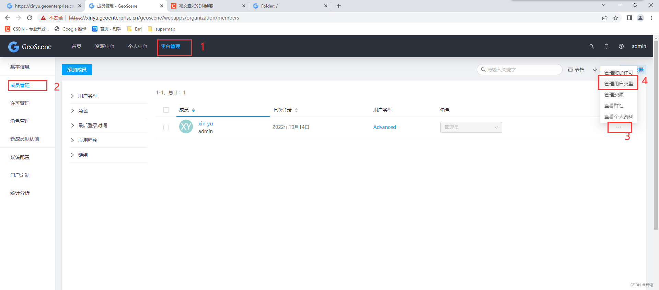This screenshot has width=659, height=290.
Task: Click the 添加成员 button
Action: coord(77,70)
